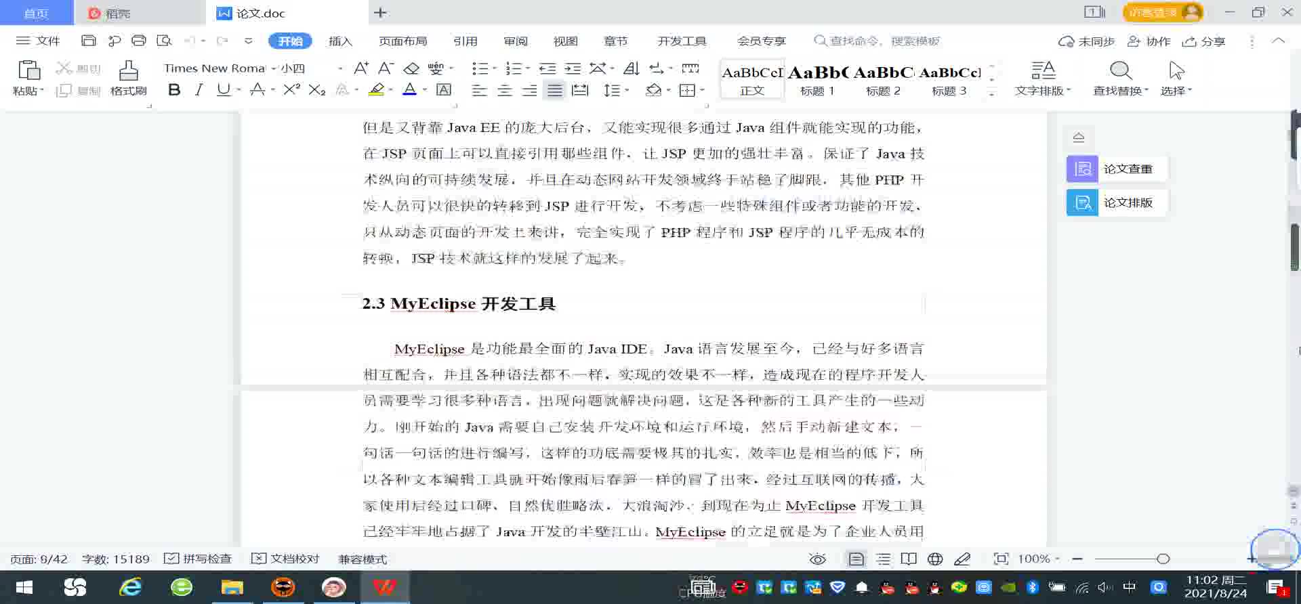Open zoom percentage dropdown
This screenshot has height=604, width=1301.
(1057, 559)
